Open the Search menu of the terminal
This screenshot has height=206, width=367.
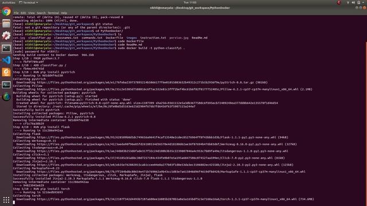(41, 13)
